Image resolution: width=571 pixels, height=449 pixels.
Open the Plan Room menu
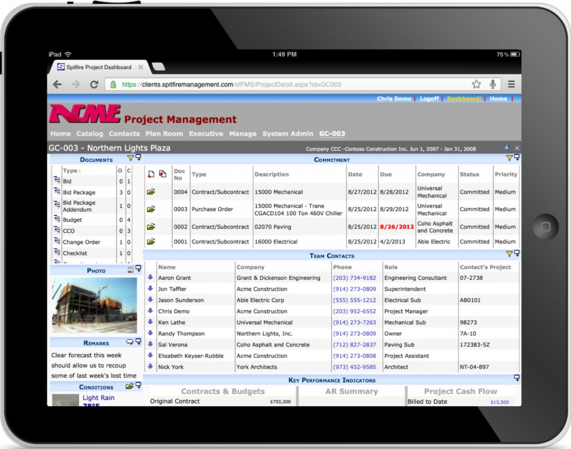(x=164, y=134)
